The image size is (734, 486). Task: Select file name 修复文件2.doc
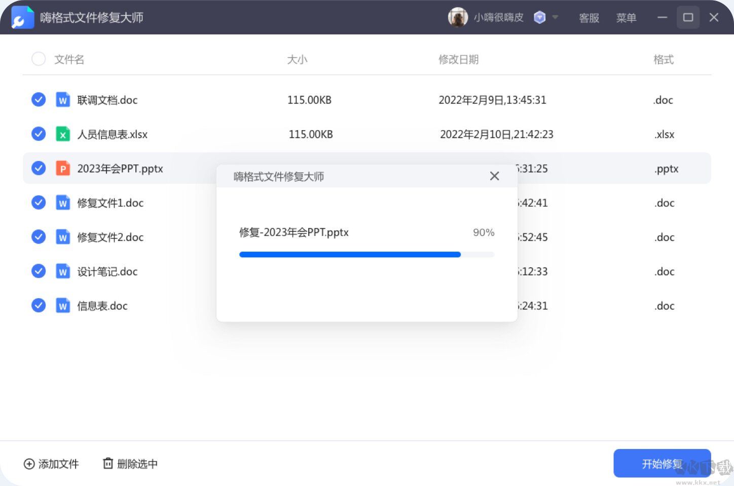coord(111,237)
